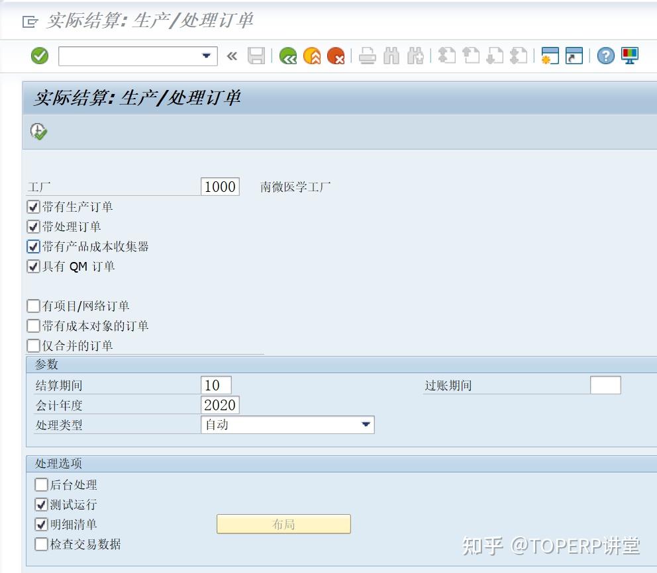Click the 布局 button
Image resolution: width=657 pixels, height=573 pixels.
click(x=283, y=523)
